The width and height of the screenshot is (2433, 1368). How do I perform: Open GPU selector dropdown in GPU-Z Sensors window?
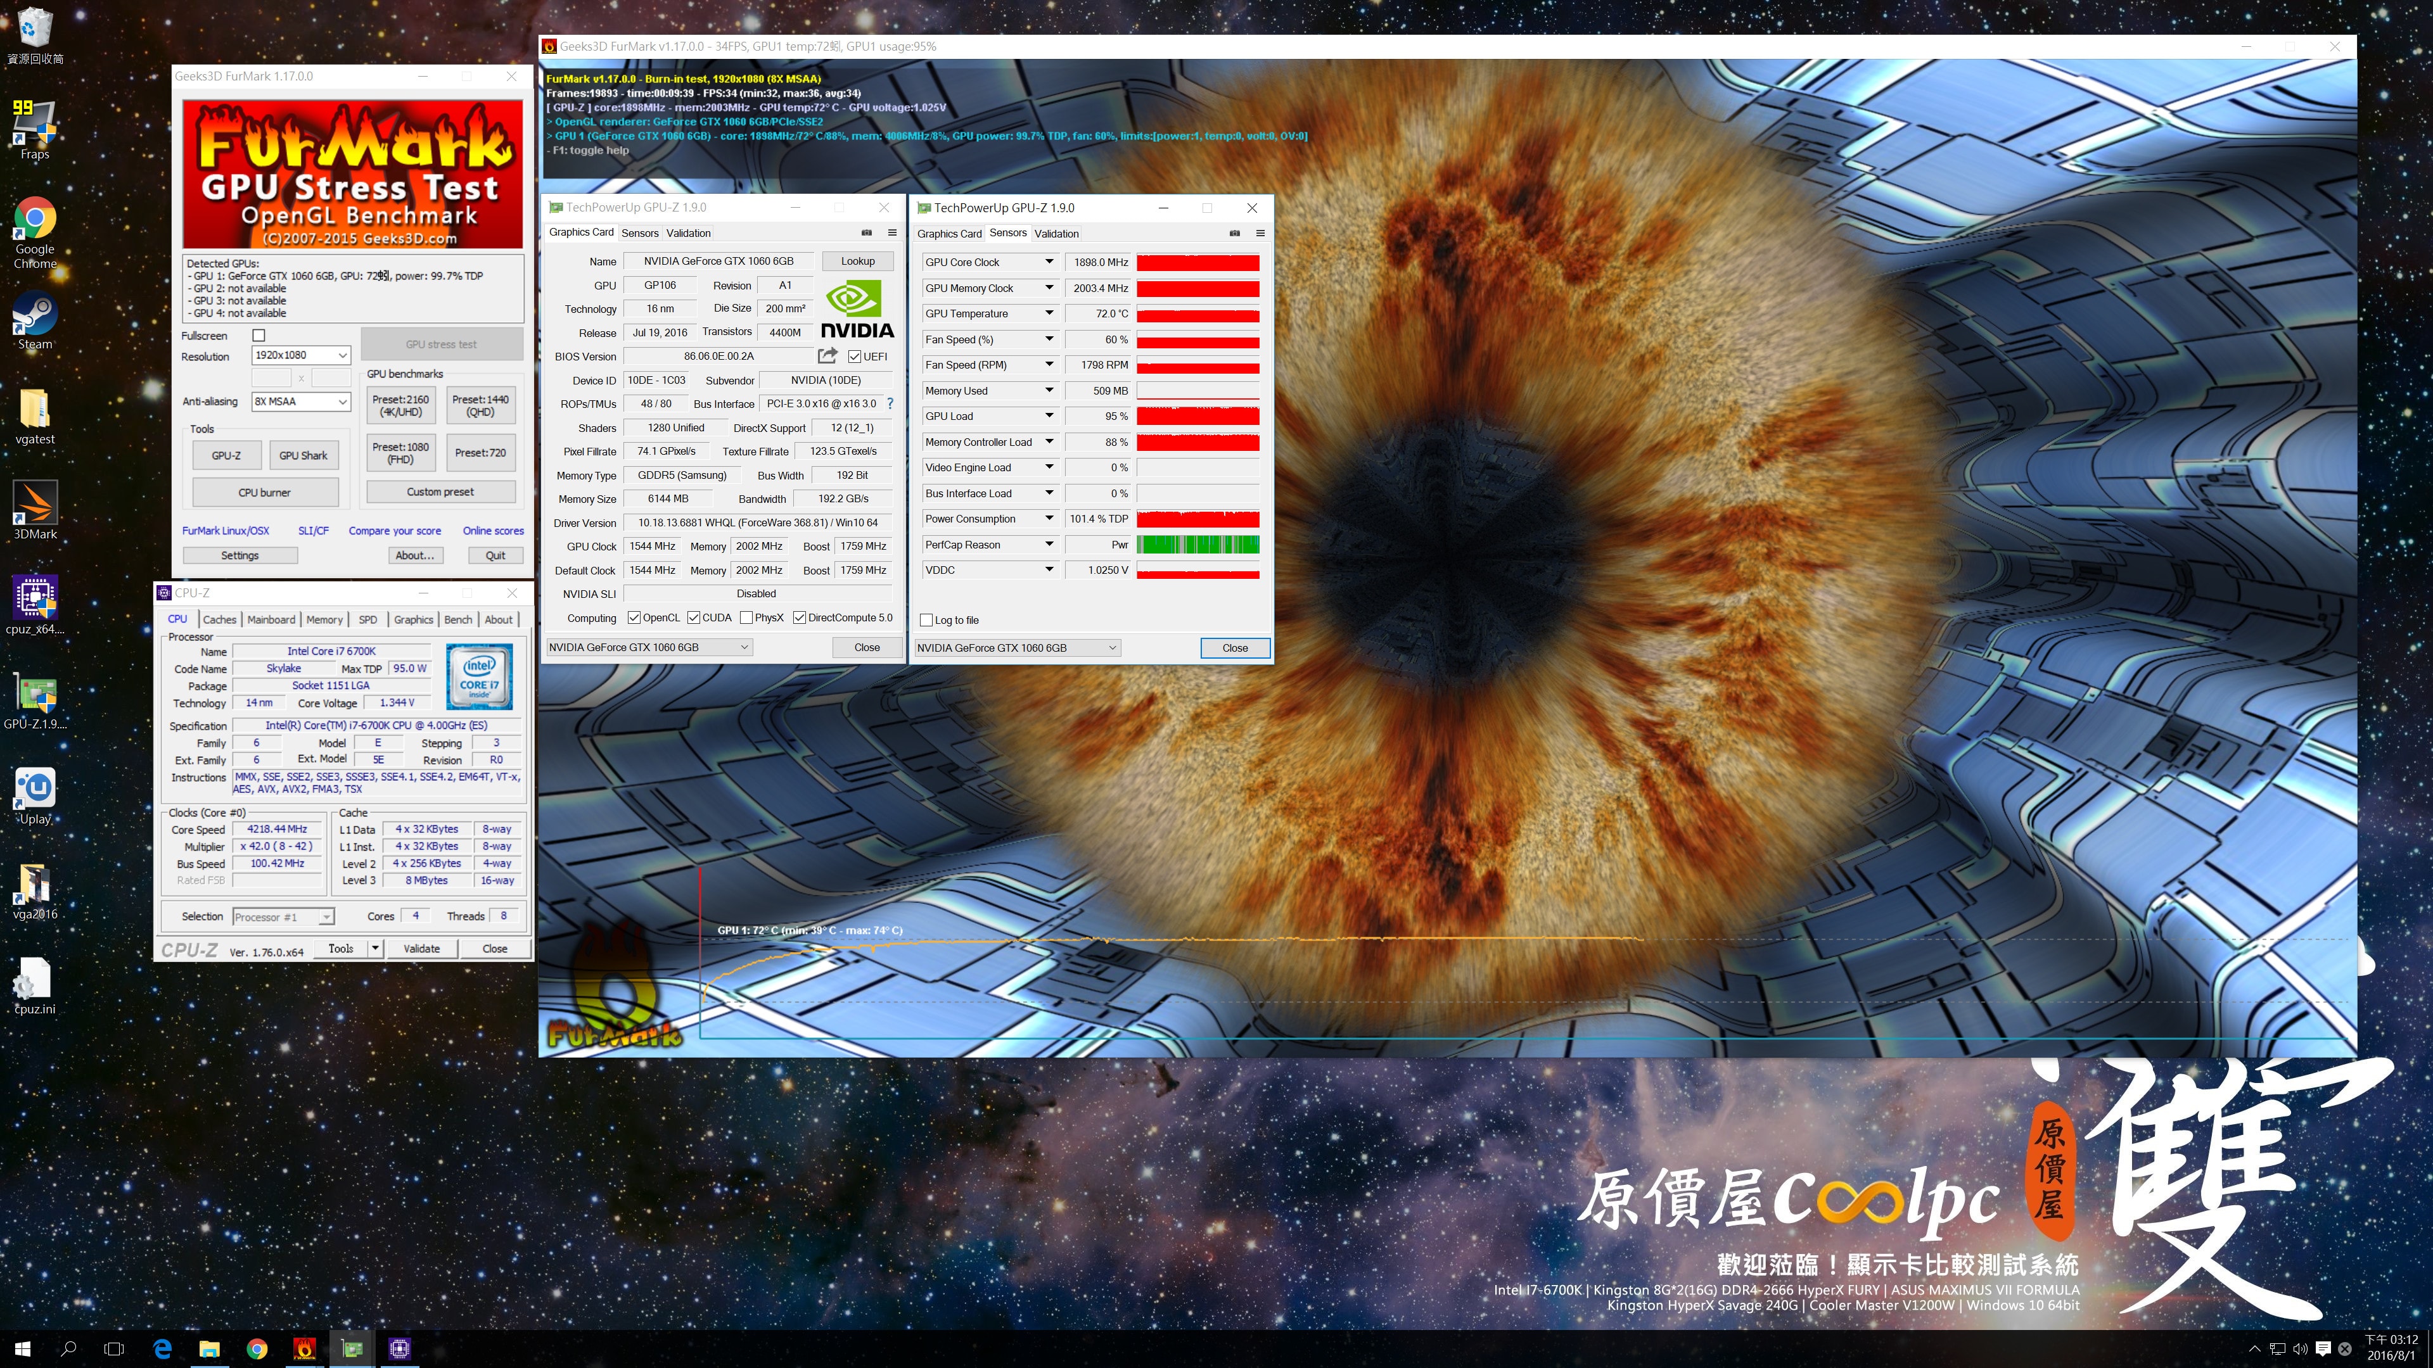pos(1017,648)
